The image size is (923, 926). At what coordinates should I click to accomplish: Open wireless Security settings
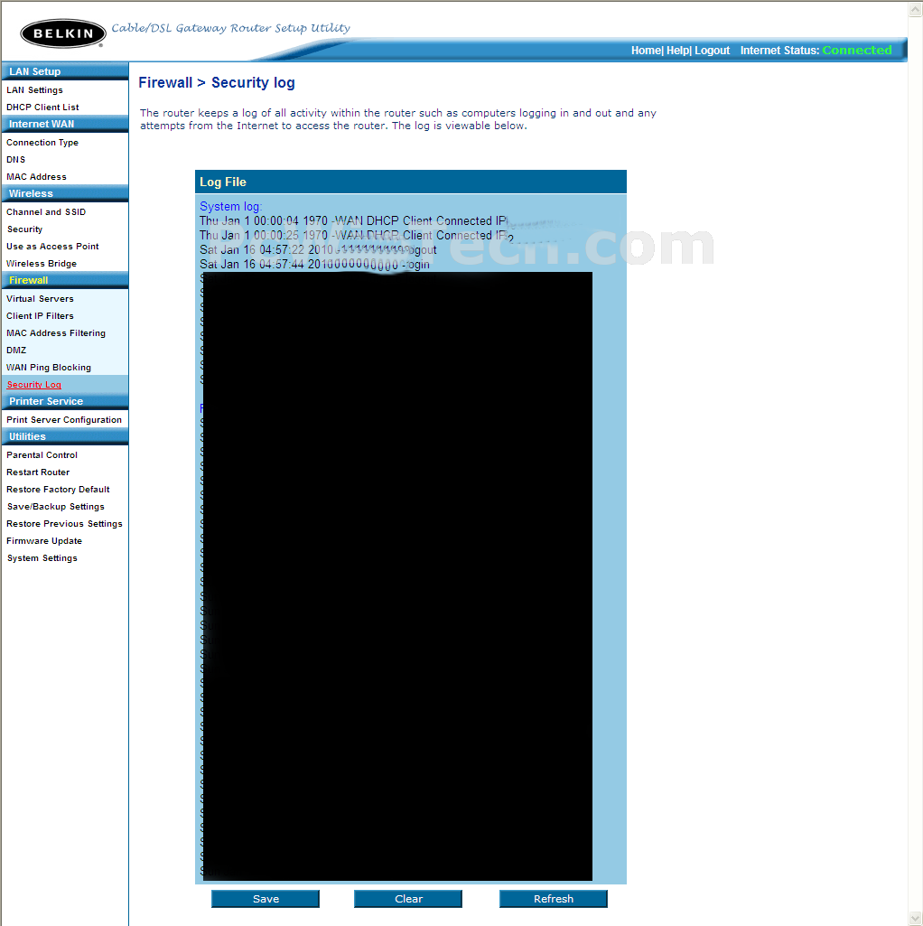[24, 229]
